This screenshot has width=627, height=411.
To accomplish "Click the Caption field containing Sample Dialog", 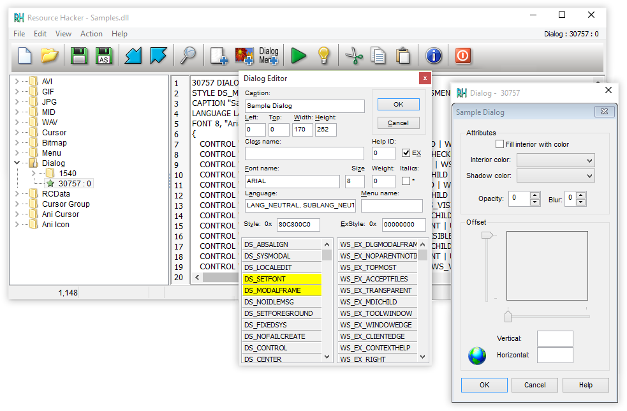I will point(304,106).
